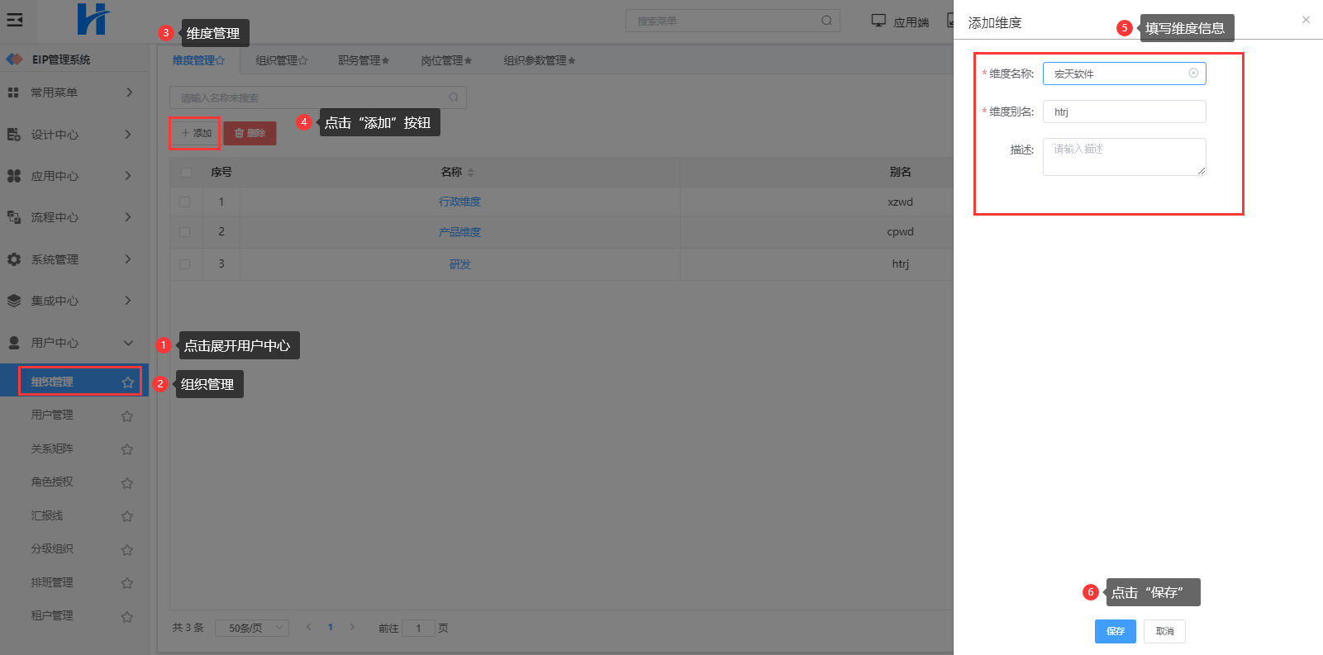The width and height of the screenshot is (1323, 655).
Task: Click the 用户中心 person icon
Action: 13,343
